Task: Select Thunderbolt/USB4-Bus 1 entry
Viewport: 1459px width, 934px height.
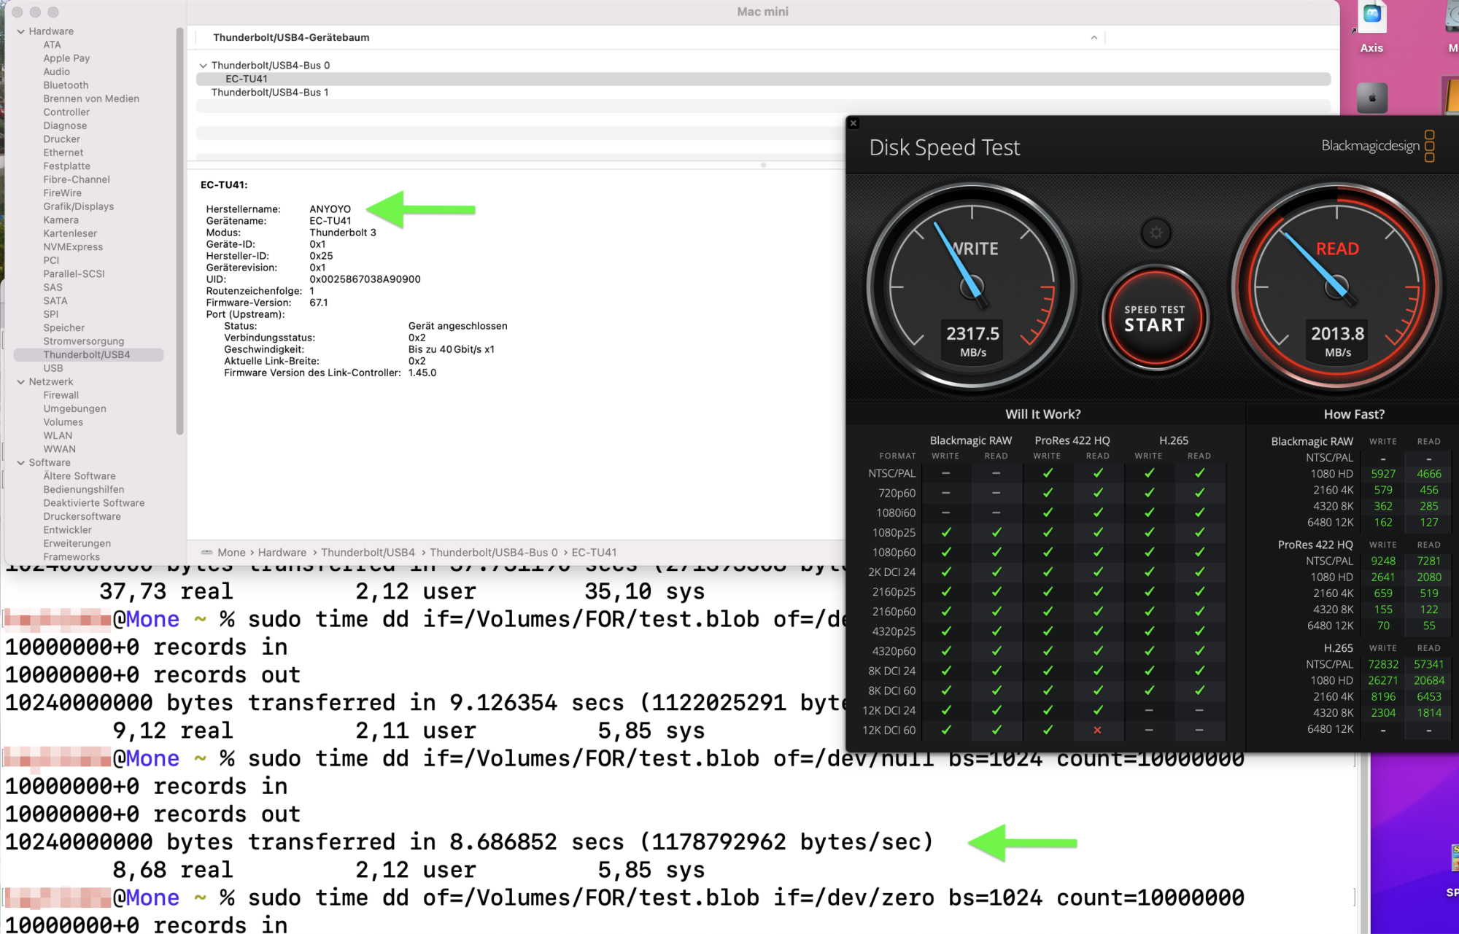Action: click(x=270, y=93)
